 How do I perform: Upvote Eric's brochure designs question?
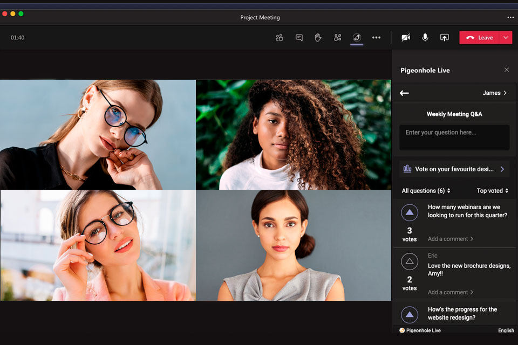410,261
